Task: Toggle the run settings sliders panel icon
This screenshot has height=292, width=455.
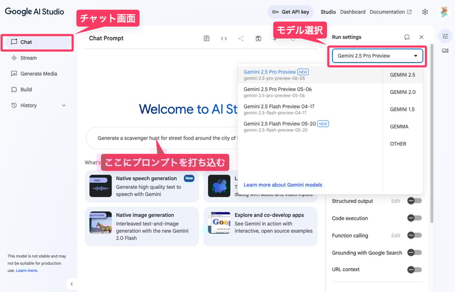Action: (445, 36)
